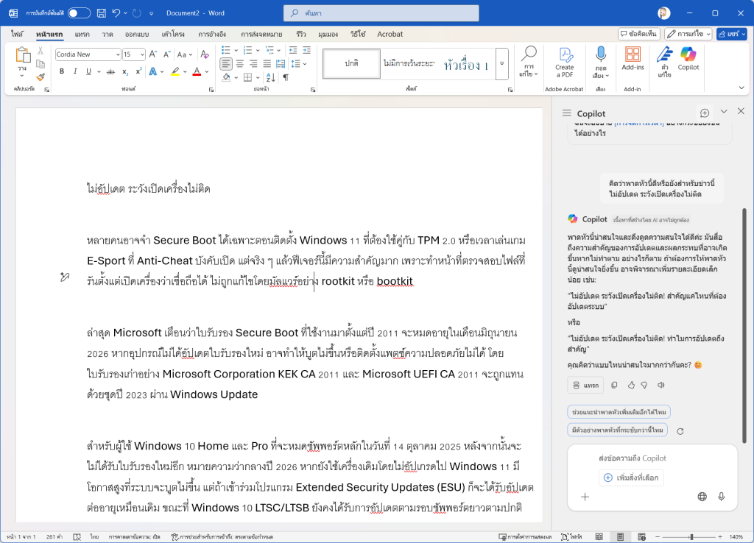Viewport: 754px width, 543px height.
Task: Click the globe icon in Copilot input
Action: point(702,497)
